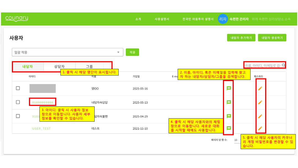The image size is (298, 168).
Task: Click the date 2025-05-16
Action: 140,89
